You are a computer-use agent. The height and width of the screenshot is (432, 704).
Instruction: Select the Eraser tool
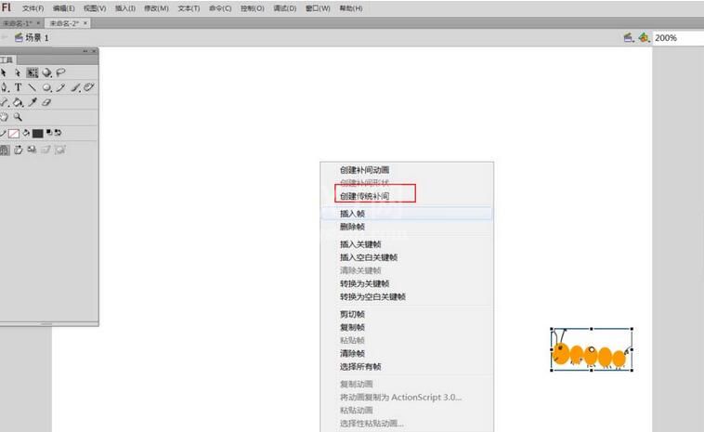tap(46, 102)
